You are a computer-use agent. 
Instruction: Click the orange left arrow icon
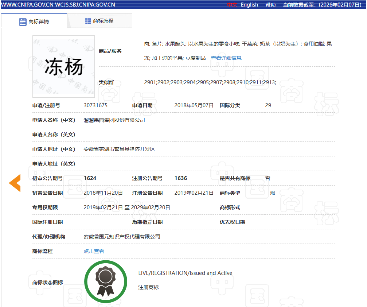(15, 183)
